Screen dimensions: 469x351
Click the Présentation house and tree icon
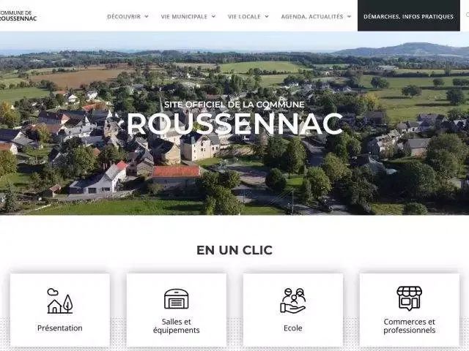pos(60,301)
